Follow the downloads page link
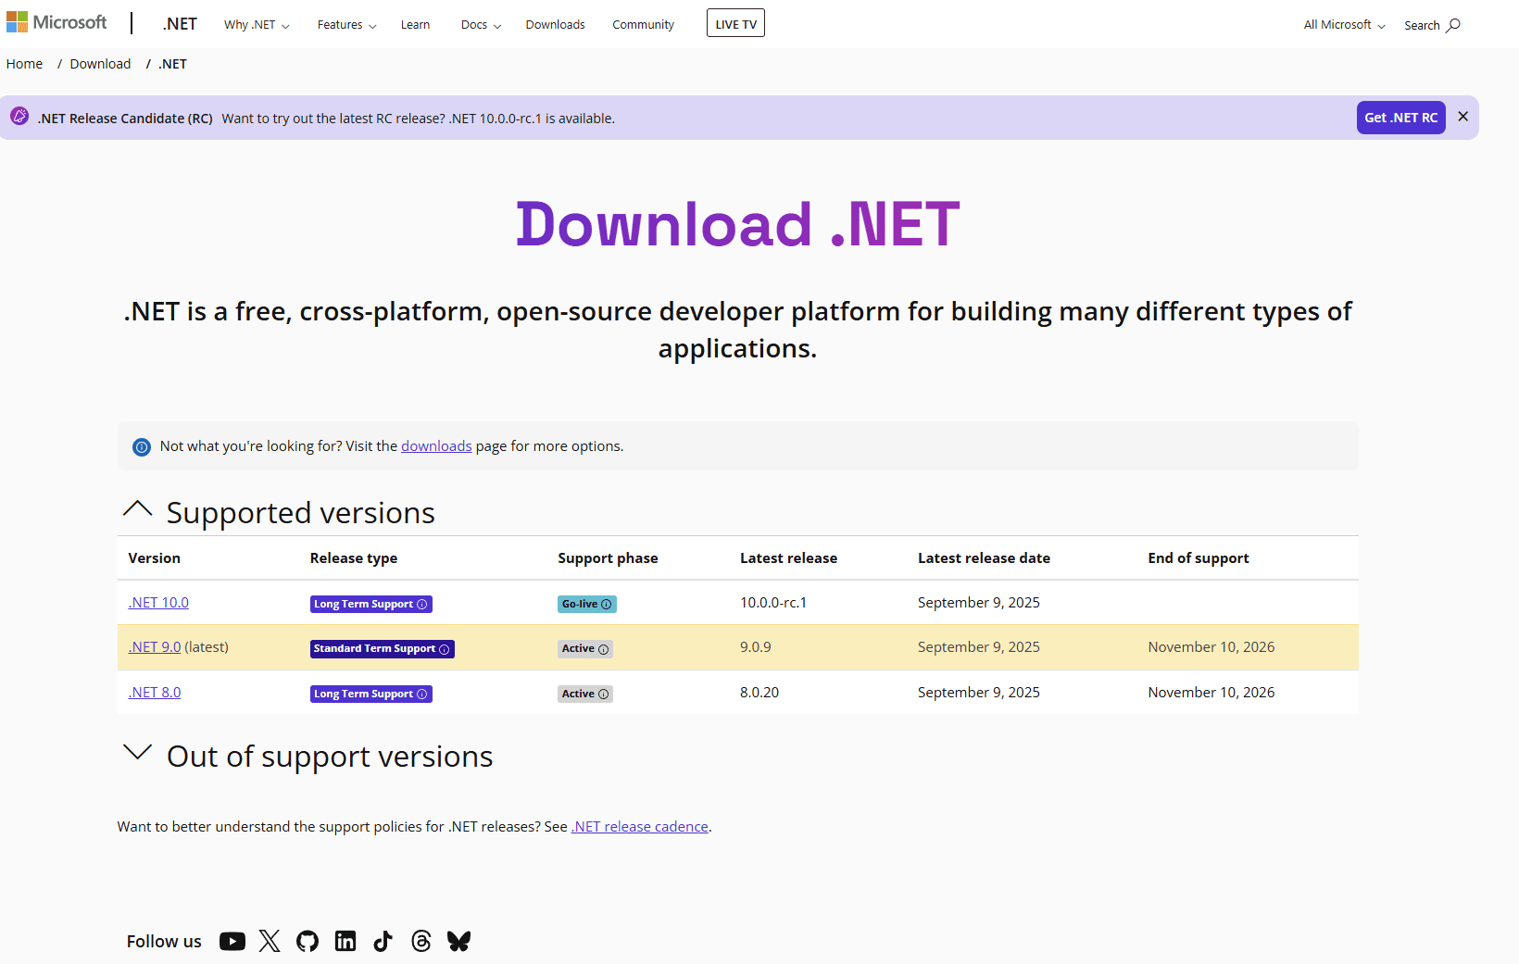The width and height of the screenshot is (1519, 964). (436, 446)
